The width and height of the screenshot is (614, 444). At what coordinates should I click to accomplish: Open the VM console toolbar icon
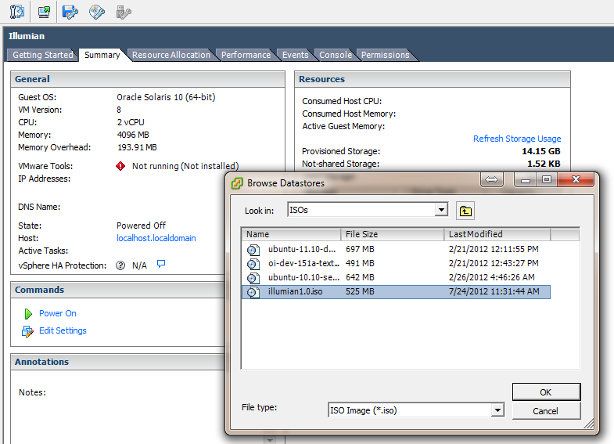tap(44, 12)
